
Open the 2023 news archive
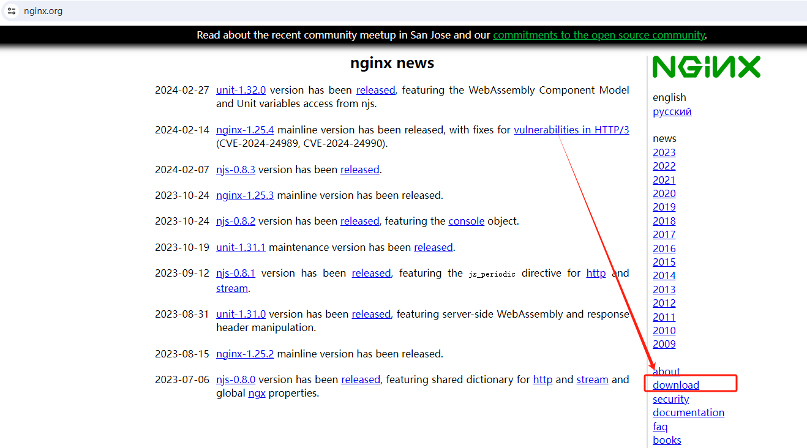click(664, 152)
